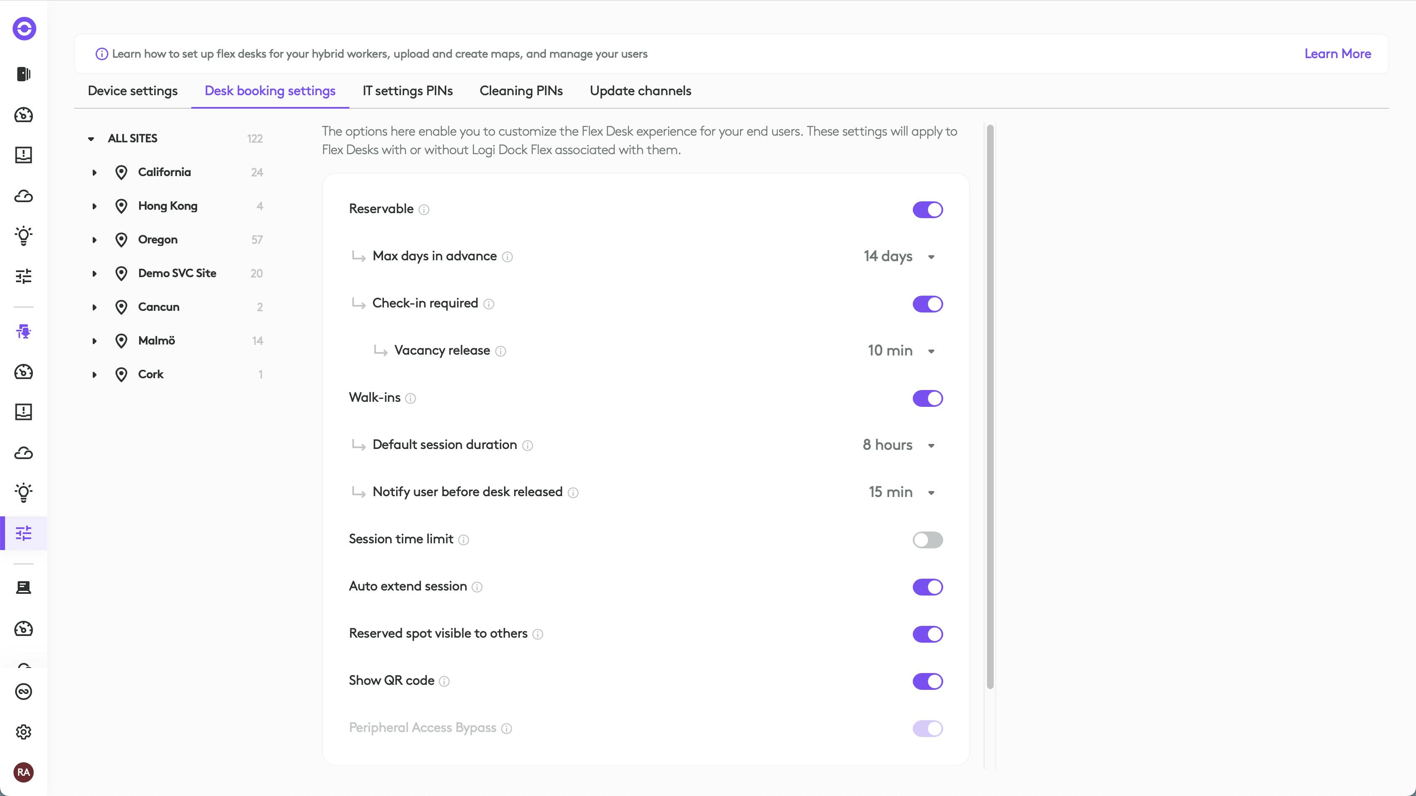Screen dimensions: 1416x796
Task: Click the first cloud icon in sidebar
Action: (24, 196)
